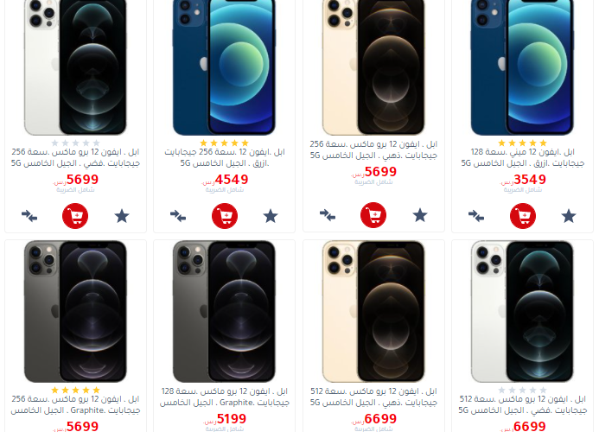This screenshot has width=599, height=432.
Task: Click compare arrows for blue iPhone 12 256GB
Action: tap(178, 216)
